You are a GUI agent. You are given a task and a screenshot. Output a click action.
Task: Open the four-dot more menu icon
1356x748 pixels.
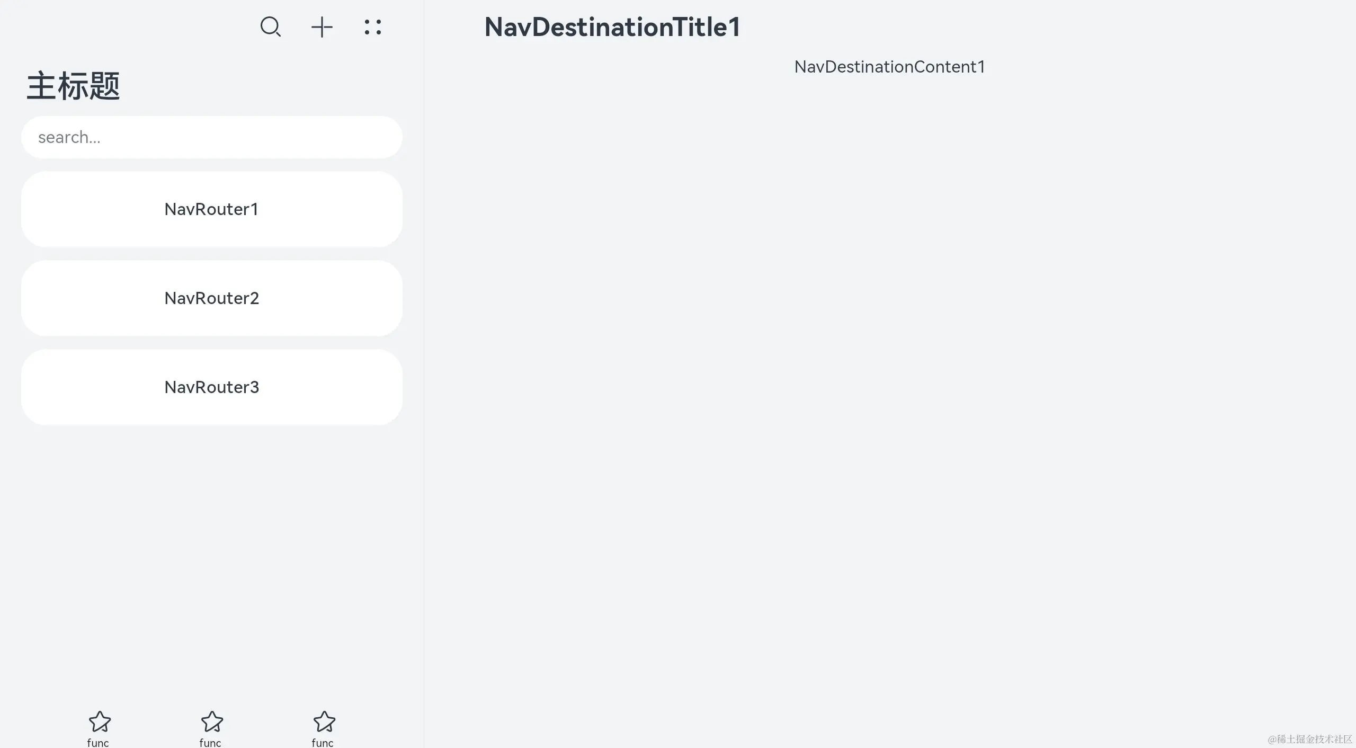[x=373, y=27]
